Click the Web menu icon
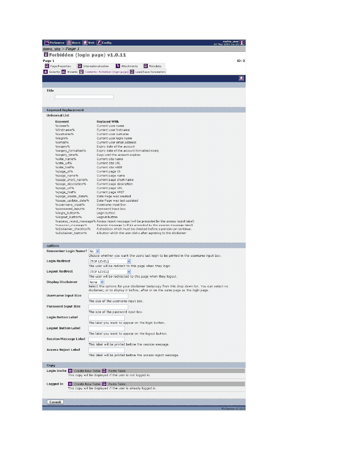359x465 pixels. coord(84,43)
